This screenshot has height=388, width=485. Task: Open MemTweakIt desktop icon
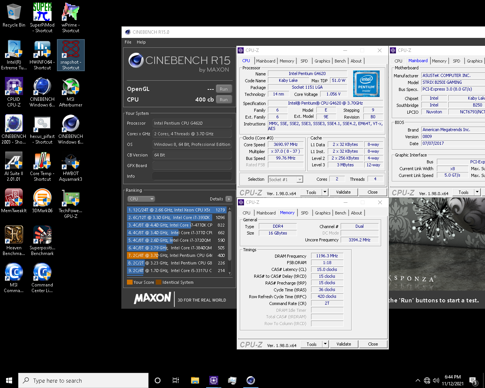(x=14, y=201)
